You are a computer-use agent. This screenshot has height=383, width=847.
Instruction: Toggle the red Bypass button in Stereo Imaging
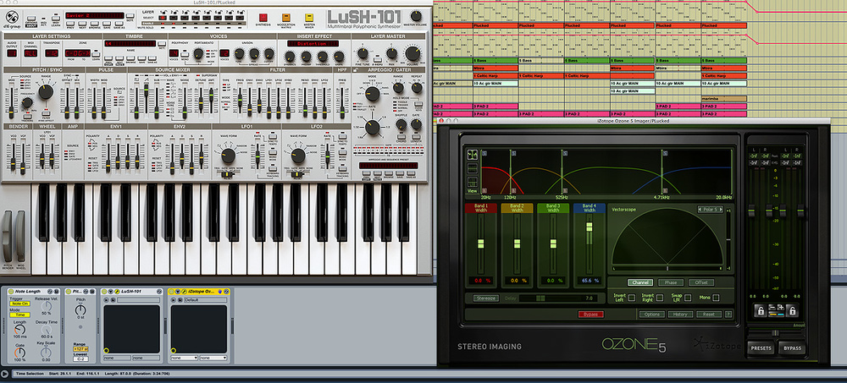tap(591, 314)
